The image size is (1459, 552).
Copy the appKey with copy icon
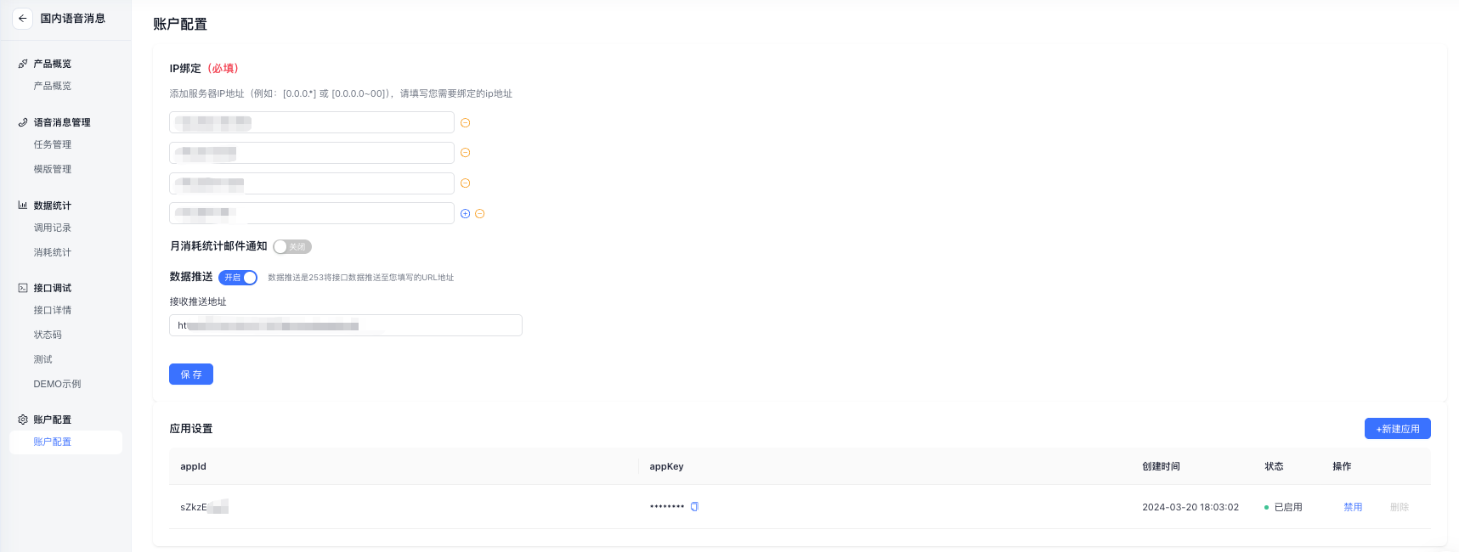[694, 507]
